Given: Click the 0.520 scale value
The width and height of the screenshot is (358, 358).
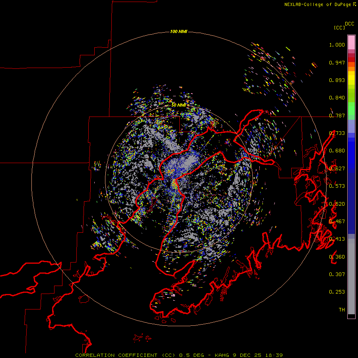Looking at the screenshot, I should (337, 204).
